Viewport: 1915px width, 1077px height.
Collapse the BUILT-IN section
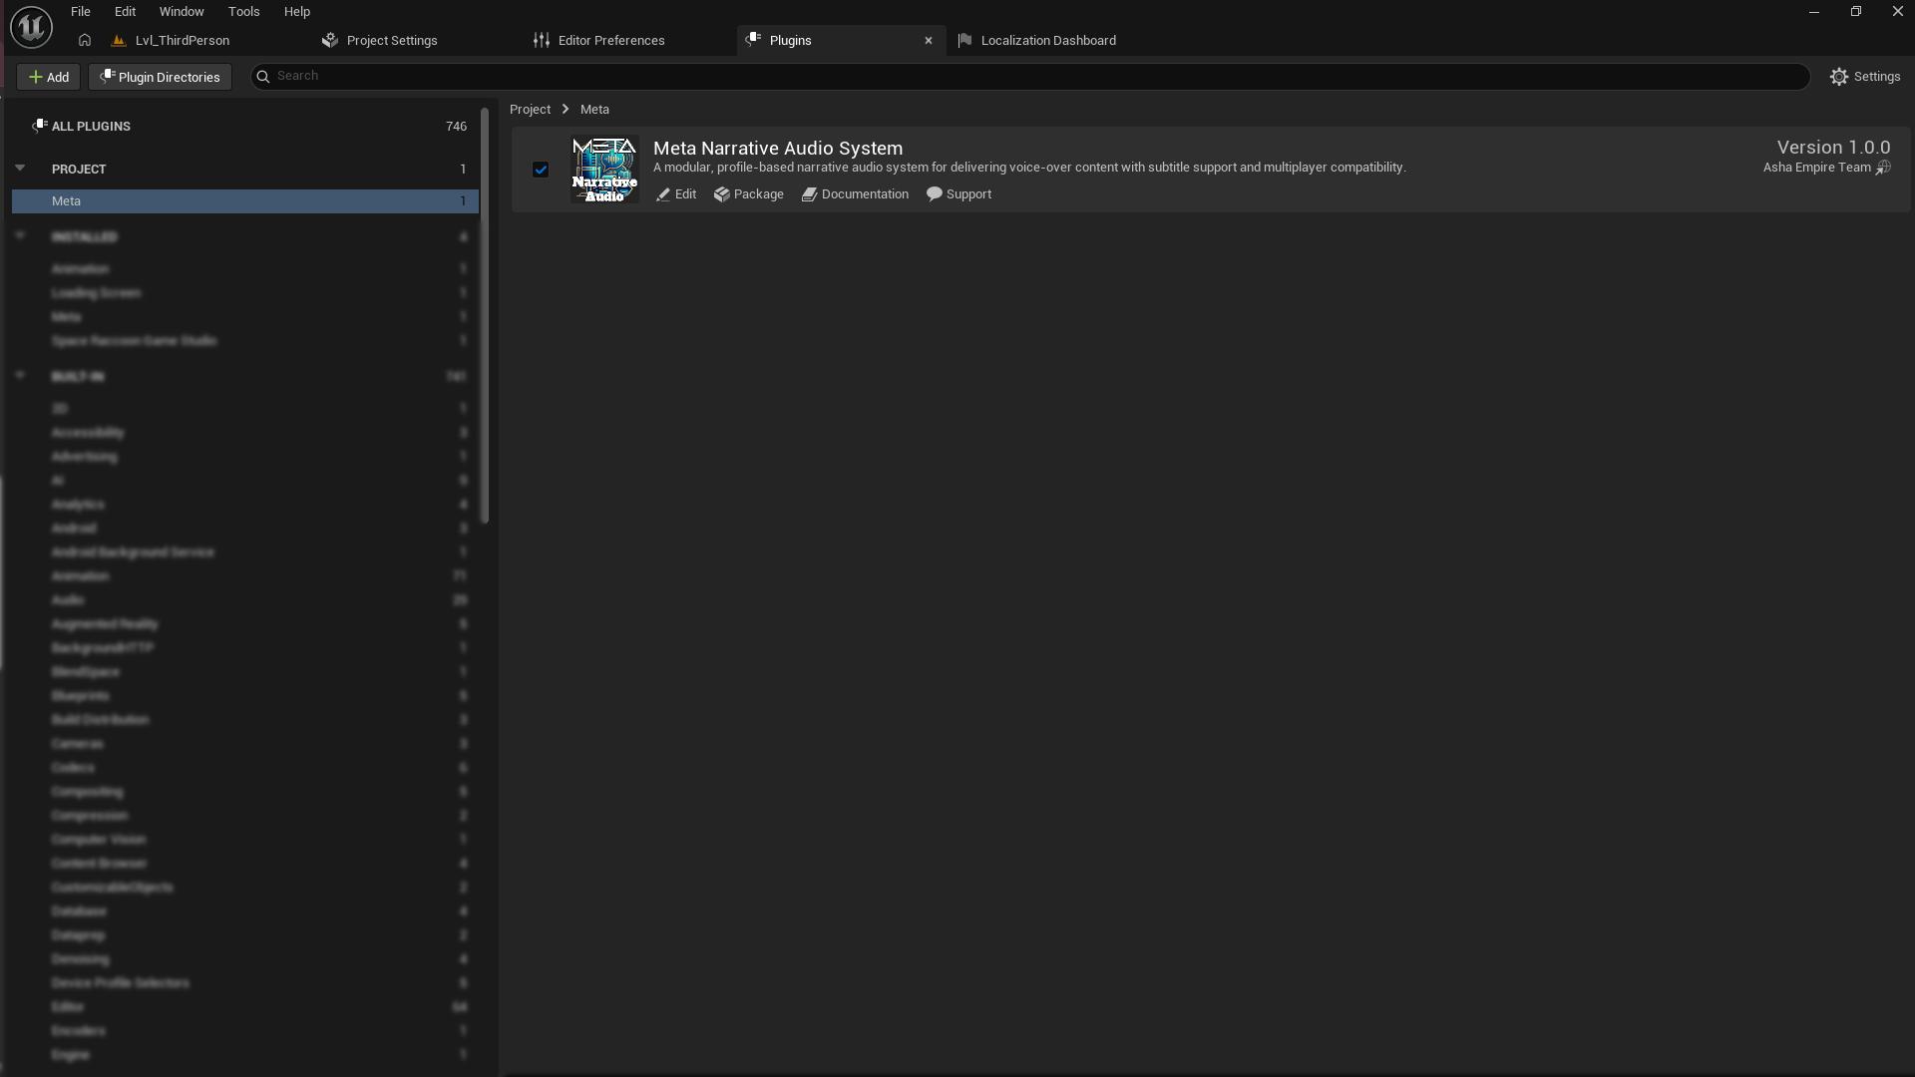pyautogui.click(x=20, y=376)
